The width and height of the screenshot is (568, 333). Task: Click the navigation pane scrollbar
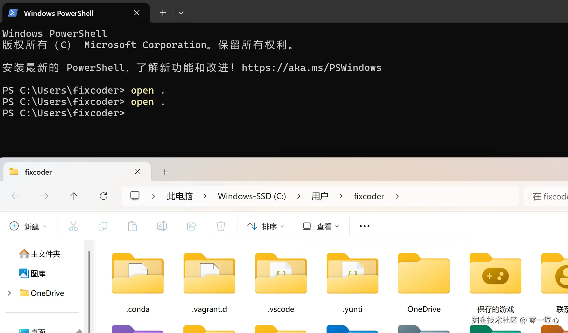coord(89,292)
